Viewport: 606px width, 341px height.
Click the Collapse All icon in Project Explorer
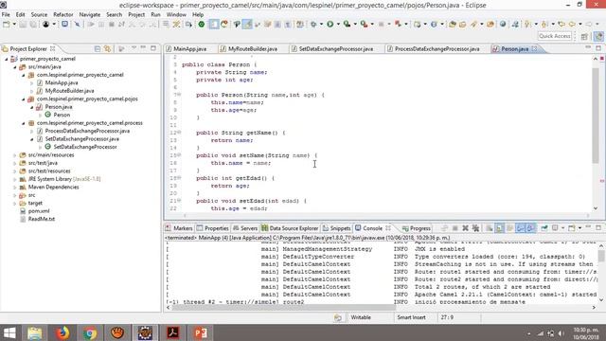coord(98,48)
